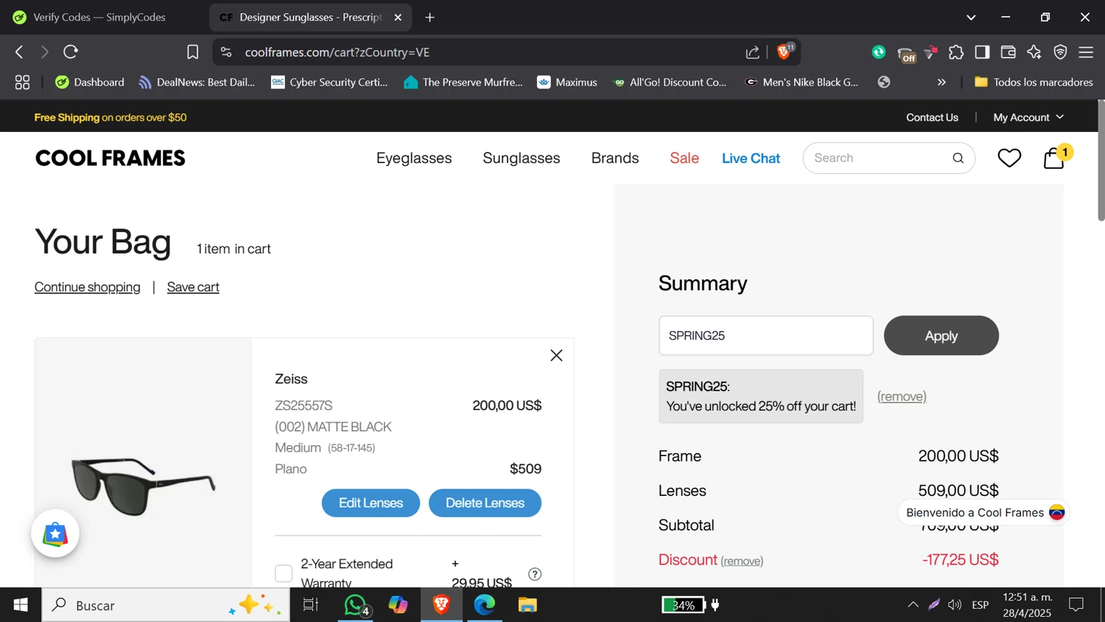This screenshot has width=1105, height=622.
Task: Reload the coolframes cart page
Action: [x=71, y=52]
